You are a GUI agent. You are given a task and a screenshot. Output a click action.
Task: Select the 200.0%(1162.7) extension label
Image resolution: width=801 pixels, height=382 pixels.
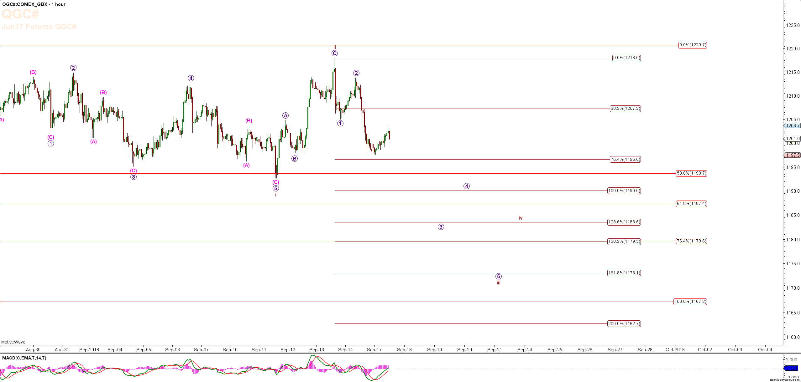tap(624, 324)
